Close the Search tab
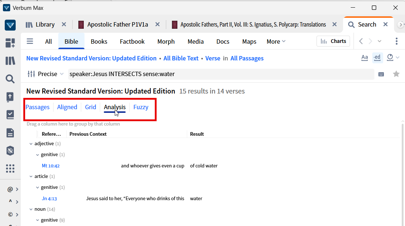 tap(385, 24)
